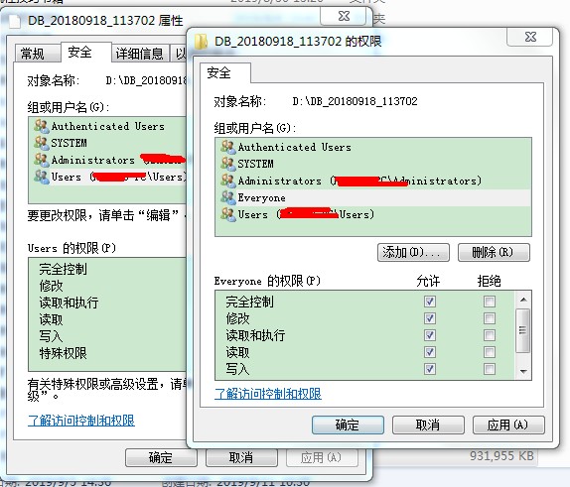Check Deny box for 读取 permission
The width and height of the screenshot is (570, 487).
click(490, 352)
